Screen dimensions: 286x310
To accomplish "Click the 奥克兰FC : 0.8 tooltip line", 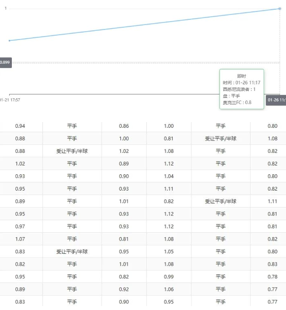I will [x=237, y=102].
